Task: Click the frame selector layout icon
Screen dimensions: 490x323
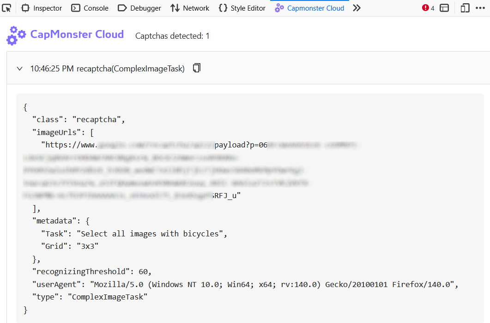Action: click(444, 8)
